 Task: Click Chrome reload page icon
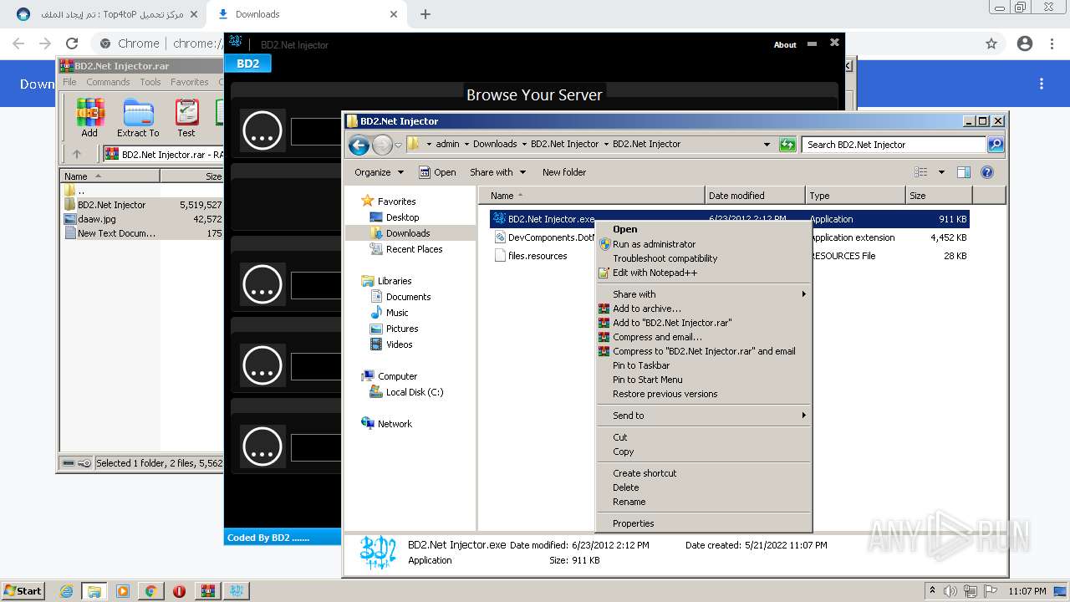[72, 43]
